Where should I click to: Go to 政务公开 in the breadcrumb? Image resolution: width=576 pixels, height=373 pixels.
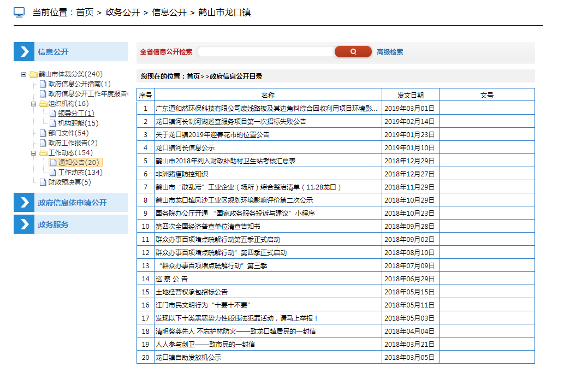pyautogui.click(x=122, y=13)
